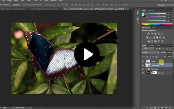Hide the right shape layer eye icon
The image size is (174, 109).
(143, 65)
